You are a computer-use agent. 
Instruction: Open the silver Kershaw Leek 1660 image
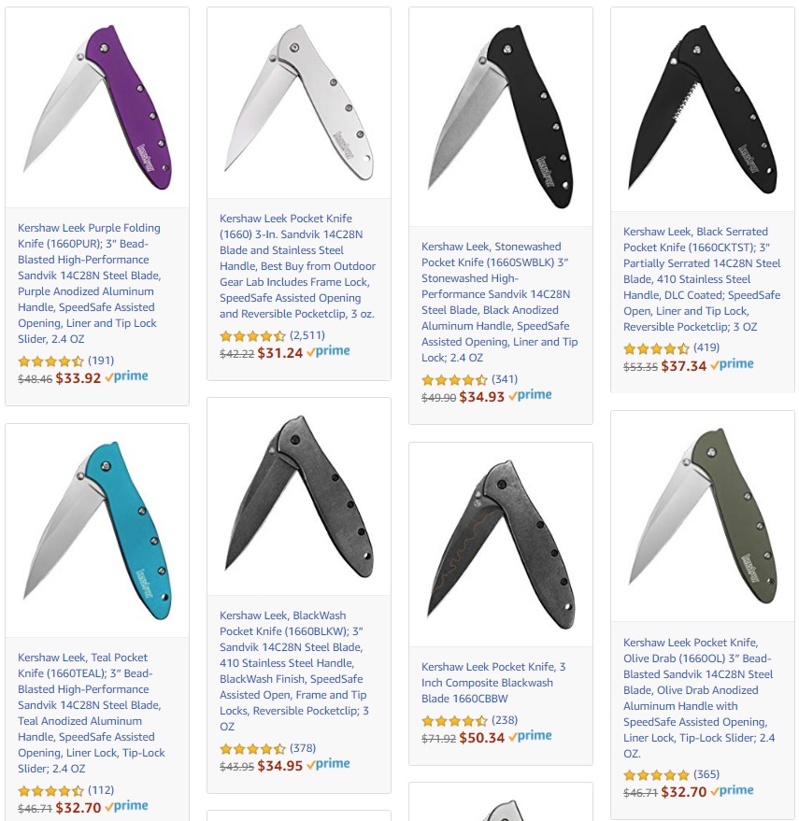tap(299, 103)
